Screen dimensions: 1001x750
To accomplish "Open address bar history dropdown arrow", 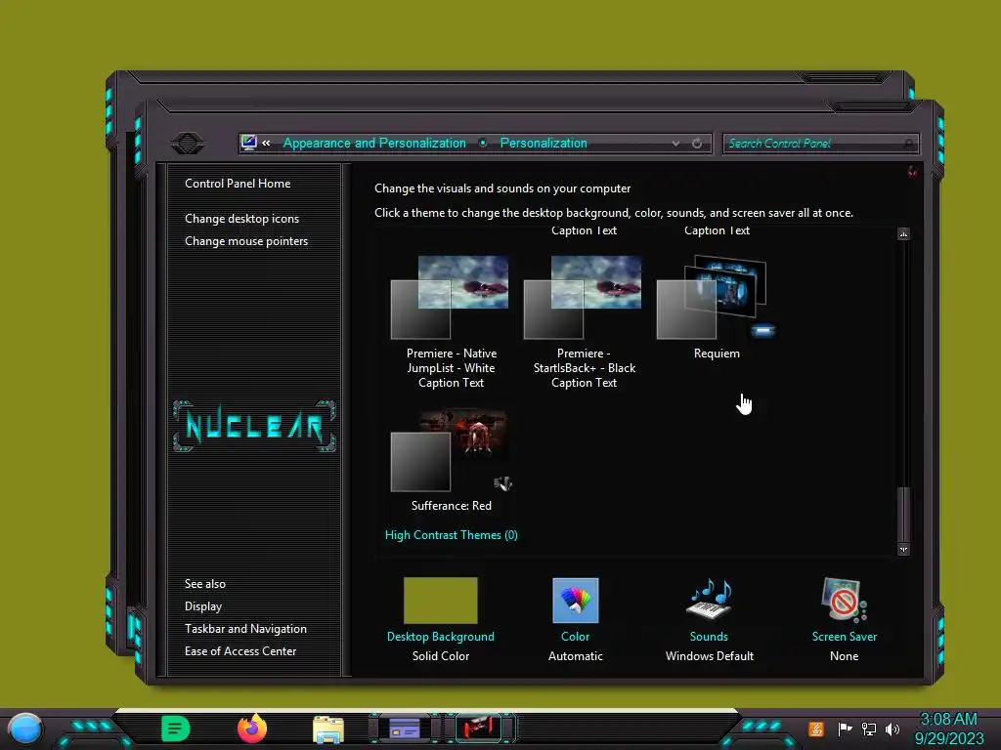I will 675,144.
